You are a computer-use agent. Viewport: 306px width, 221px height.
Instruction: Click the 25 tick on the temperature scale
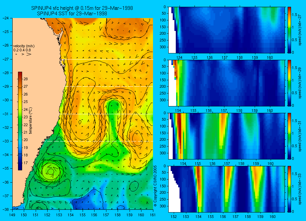[26, 102]
